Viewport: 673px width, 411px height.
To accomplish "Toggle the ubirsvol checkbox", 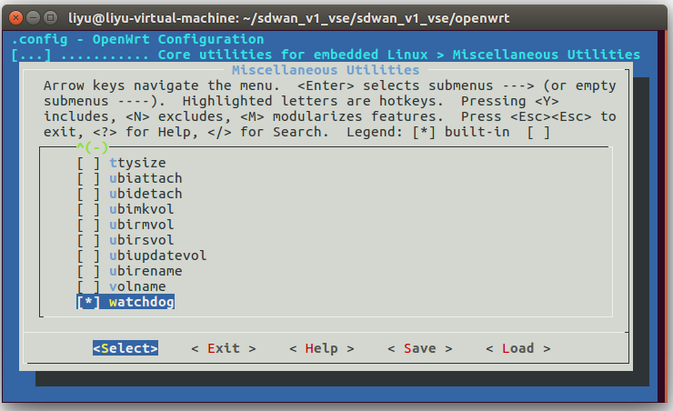I will pyautogui.click(x=88, y=240).
